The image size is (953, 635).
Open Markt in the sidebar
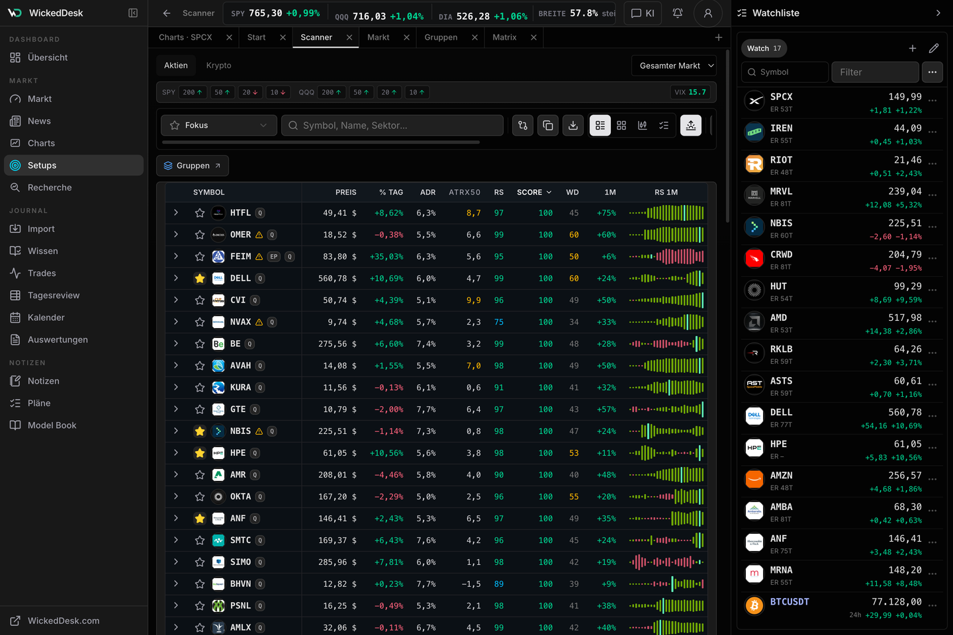point(73,99)
